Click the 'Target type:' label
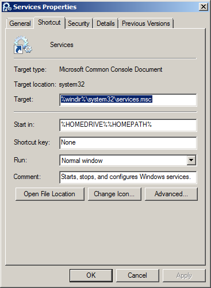 tap(30, 69)
